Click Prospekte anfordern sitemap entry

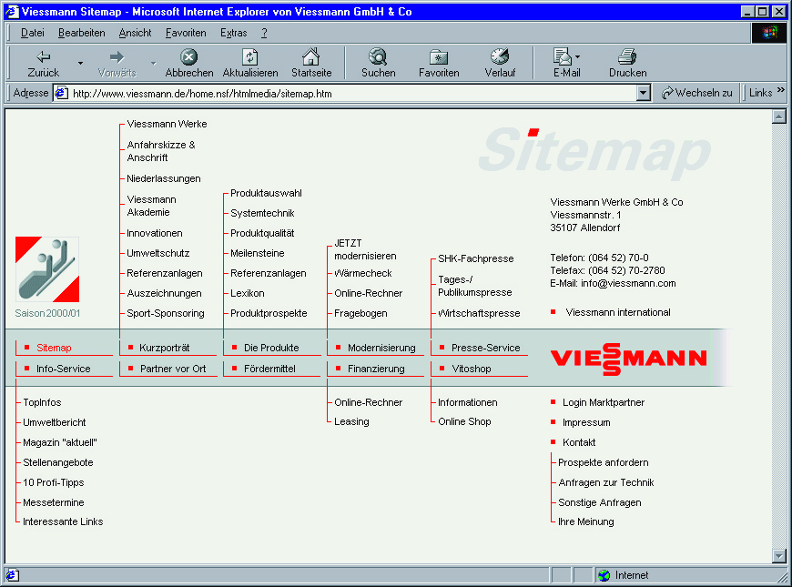point(603,462)
